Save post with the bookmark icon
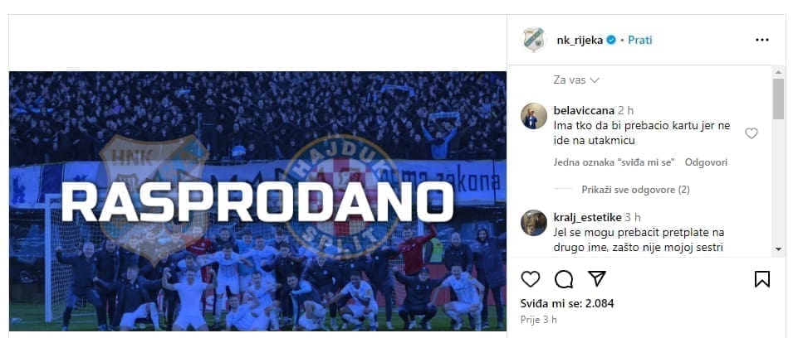Viewport: 798px width, 338px height. [761, 279]
